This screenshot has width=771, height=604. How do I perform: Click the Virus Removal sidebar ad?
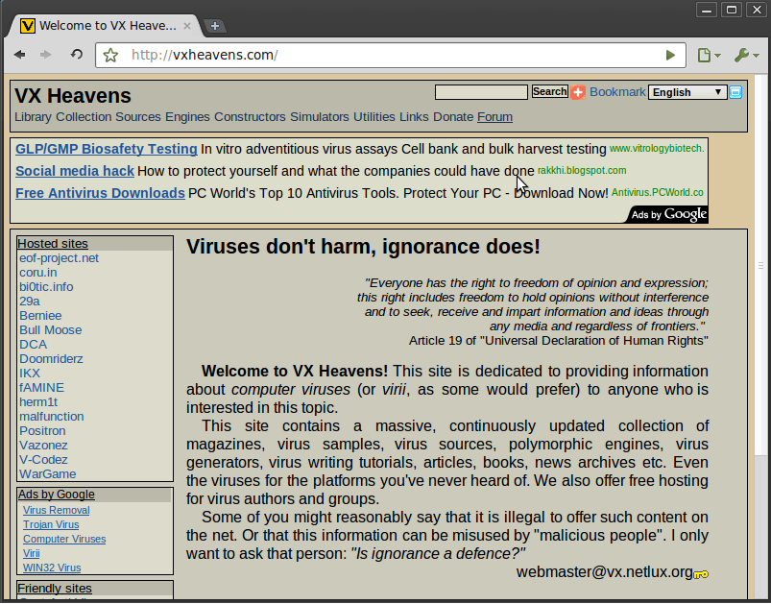point(56,511)
